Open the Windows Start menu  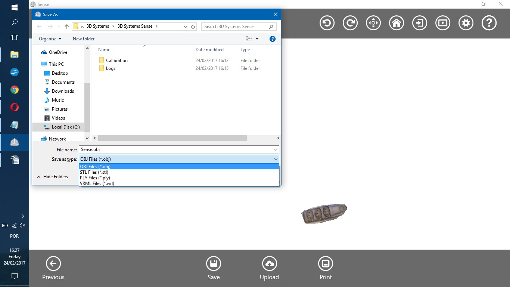point(15,7)
